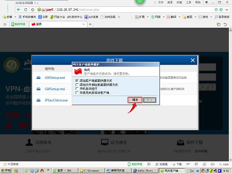Click the 翻译 translate toolbar item

(172, 17)
